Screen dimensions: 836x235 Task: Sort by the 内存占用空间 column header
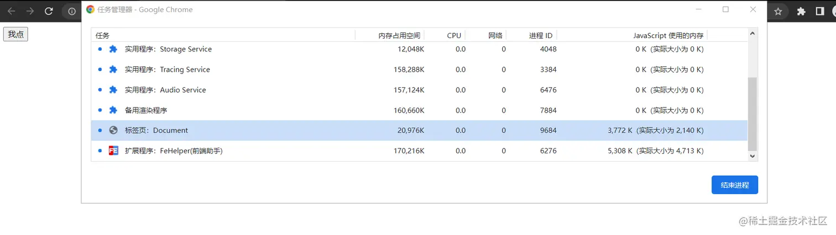click(x=399, y=35)
